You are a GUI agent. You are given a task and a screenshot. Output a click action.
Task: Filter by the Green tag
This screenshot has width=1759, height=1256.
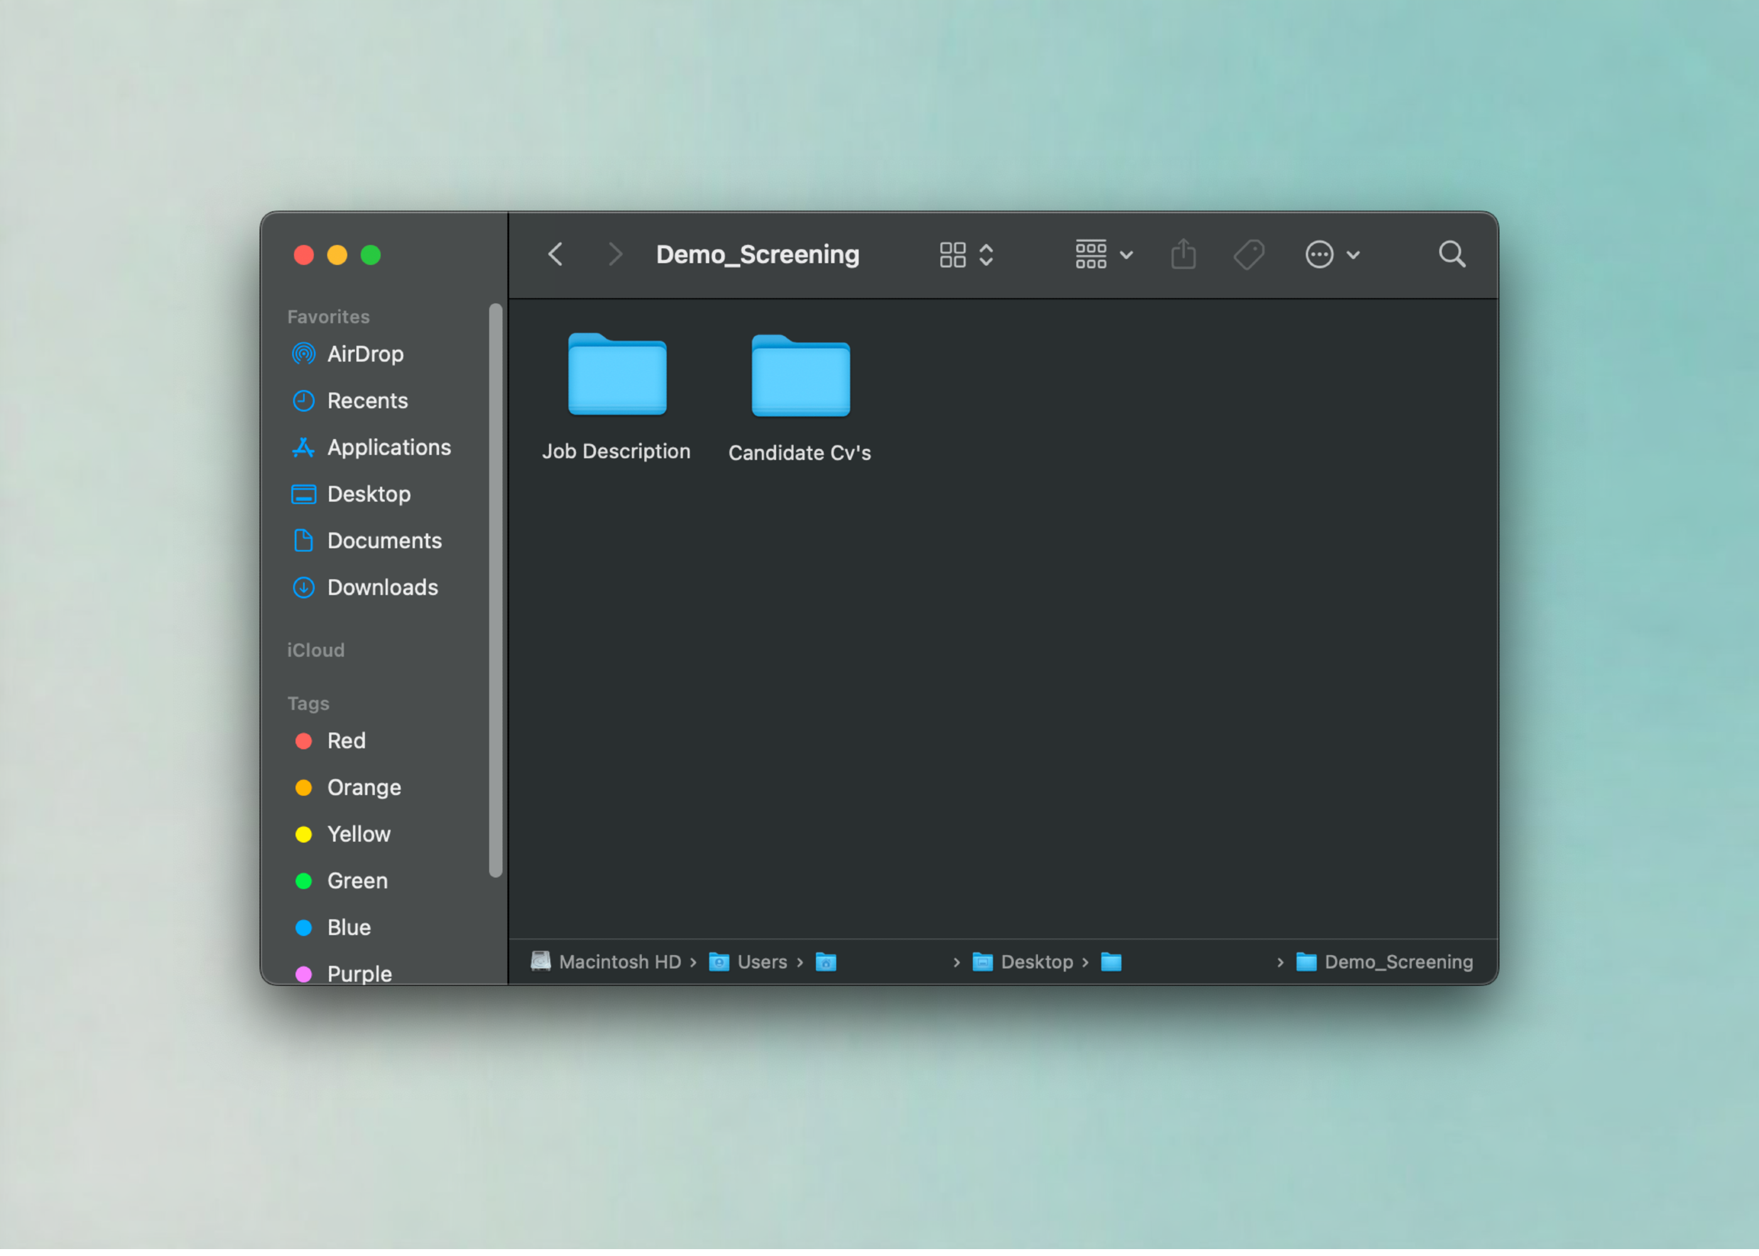coord(357,880)
